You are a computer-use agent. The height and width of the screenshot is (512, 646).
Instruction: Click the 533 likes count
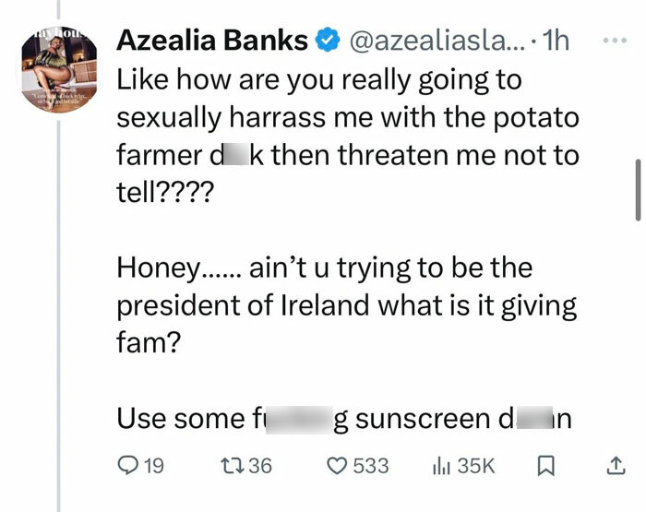(x=370, y=466)
